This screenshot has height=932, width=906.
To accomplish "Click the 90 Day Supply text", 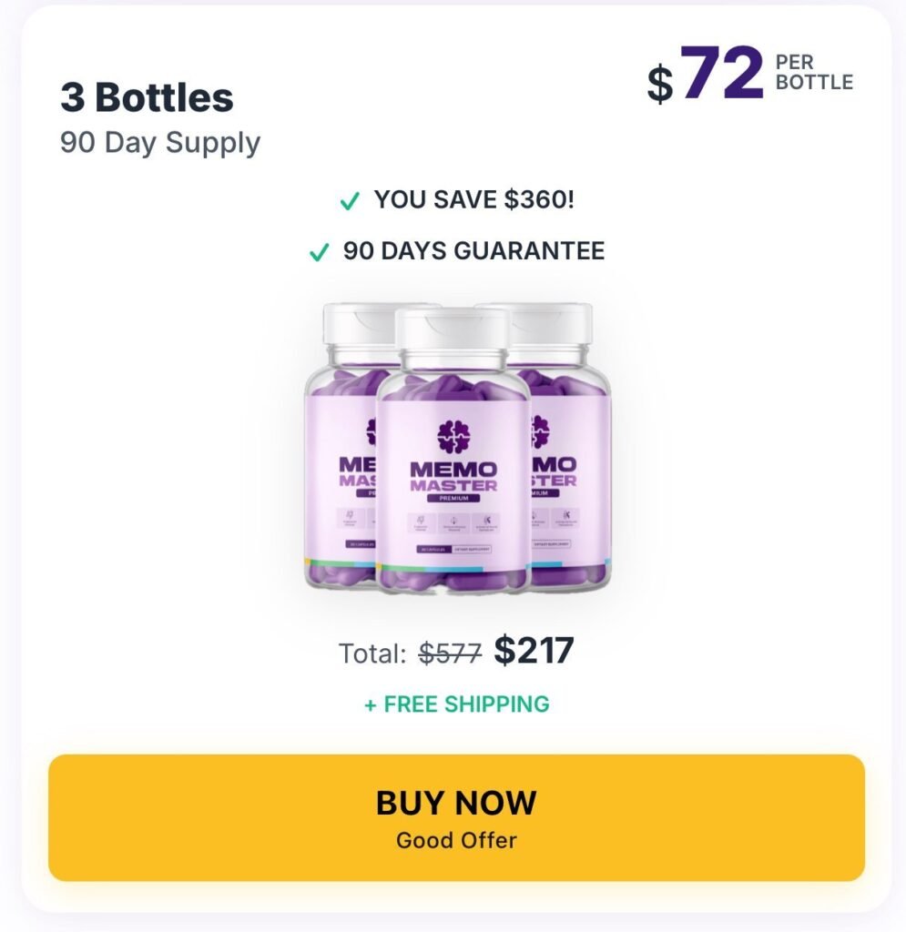I will [160, 143].
